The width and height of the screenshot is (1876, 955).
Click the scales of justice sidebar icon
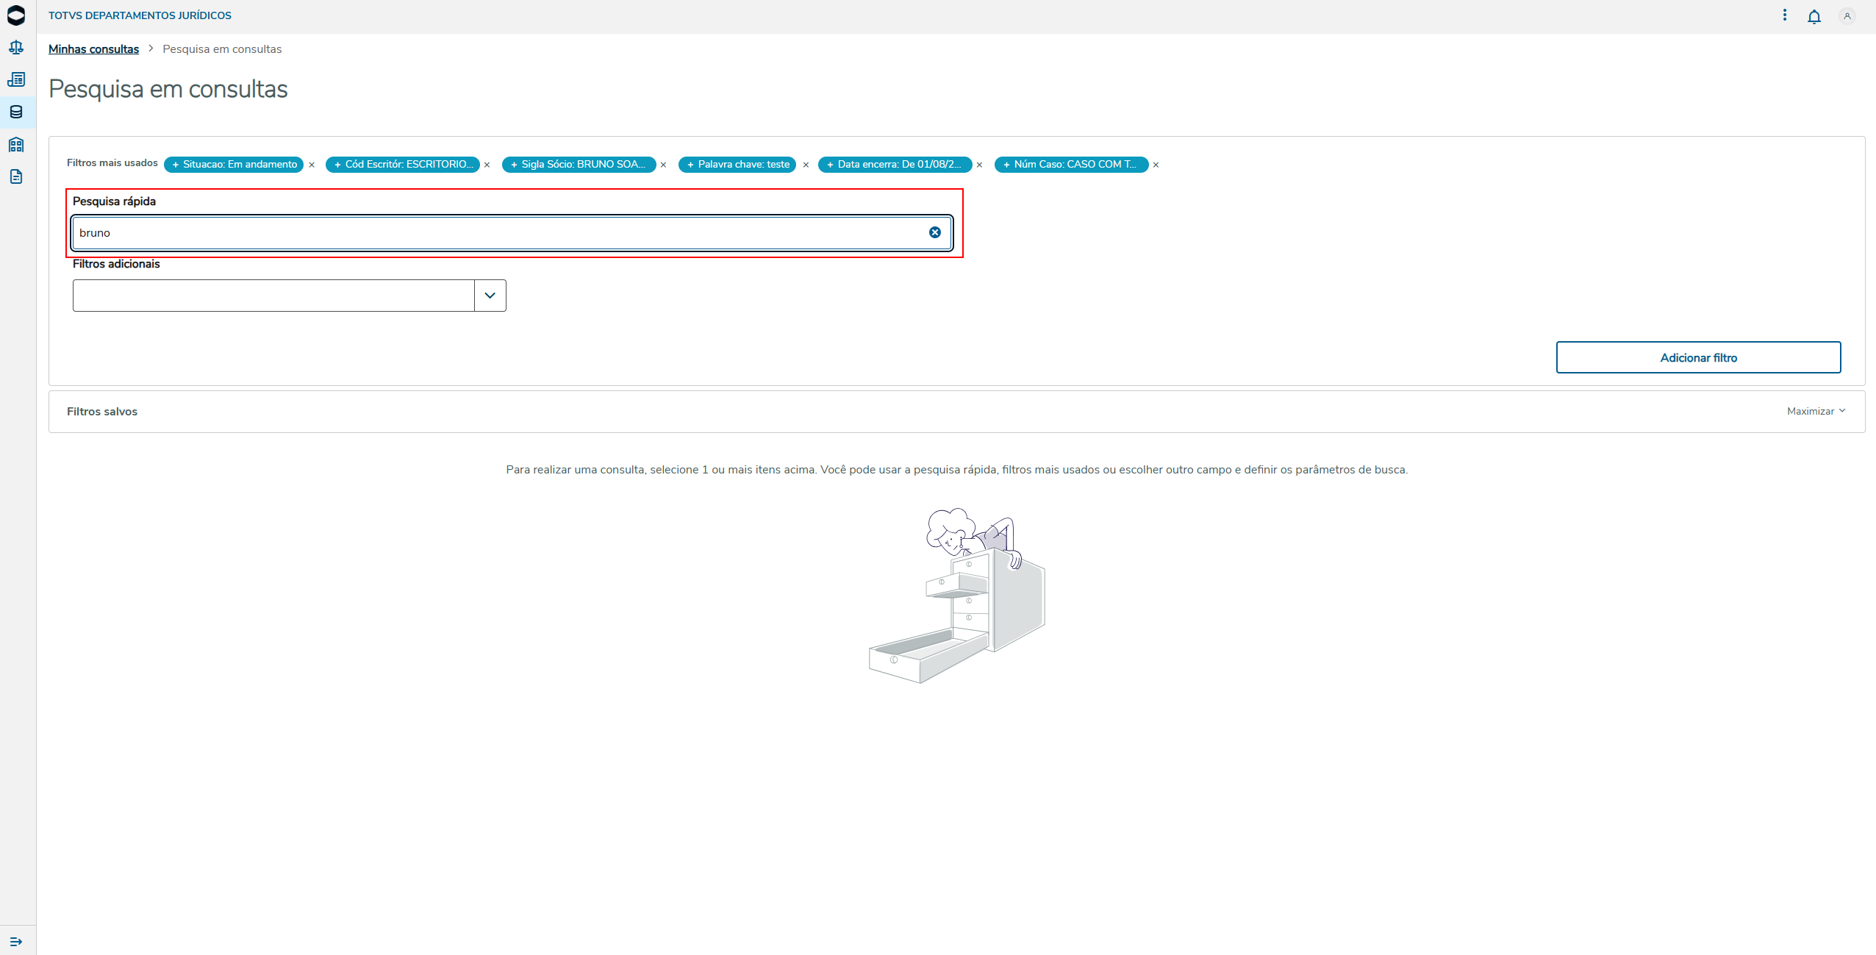point(16,47)
